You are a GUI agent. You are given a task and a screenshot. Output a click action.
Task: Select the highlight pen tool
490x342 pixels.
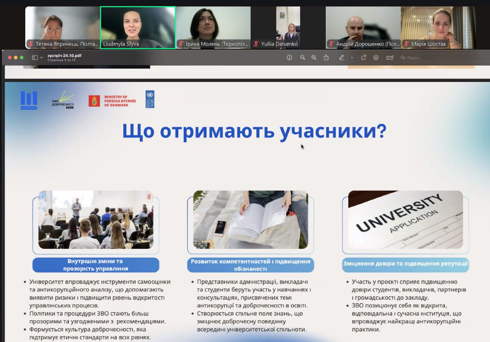tap(341, 57)
